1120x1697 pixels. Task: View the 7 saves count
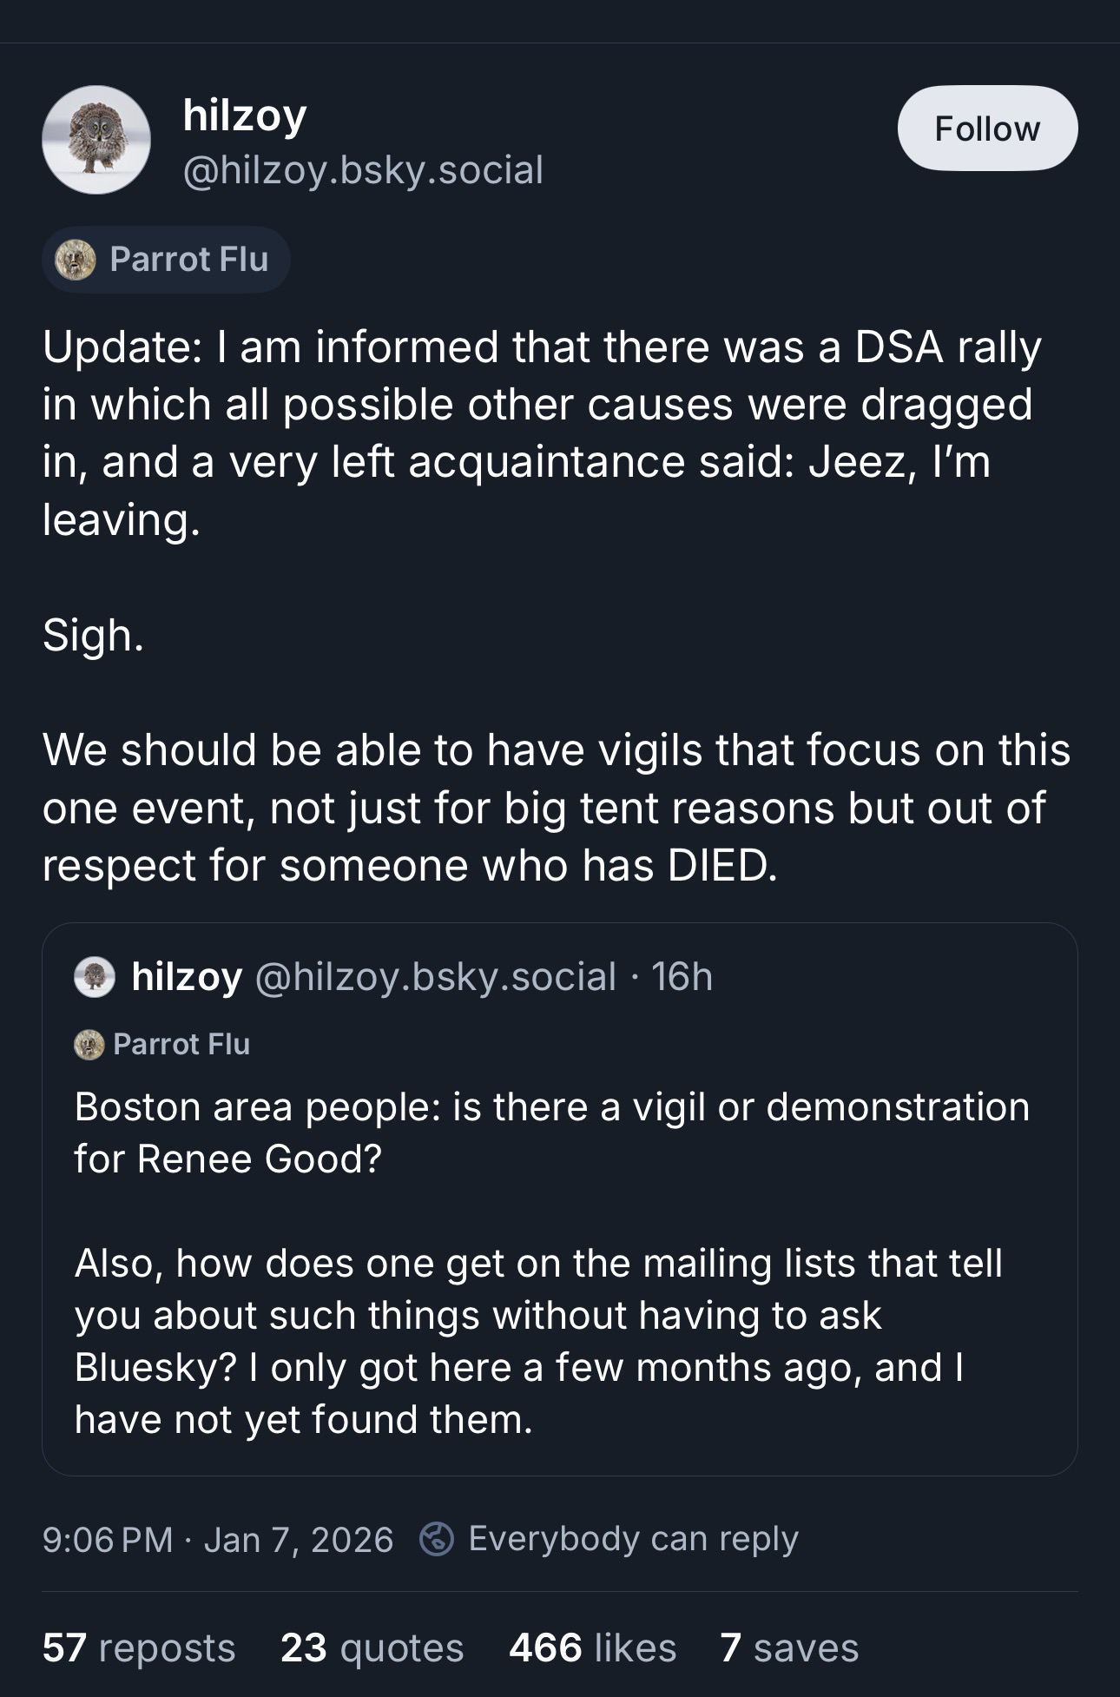pyautogui.click(x=788, y=1647)
